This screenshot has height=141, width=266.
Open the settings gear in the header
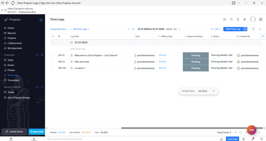point(245,20)
